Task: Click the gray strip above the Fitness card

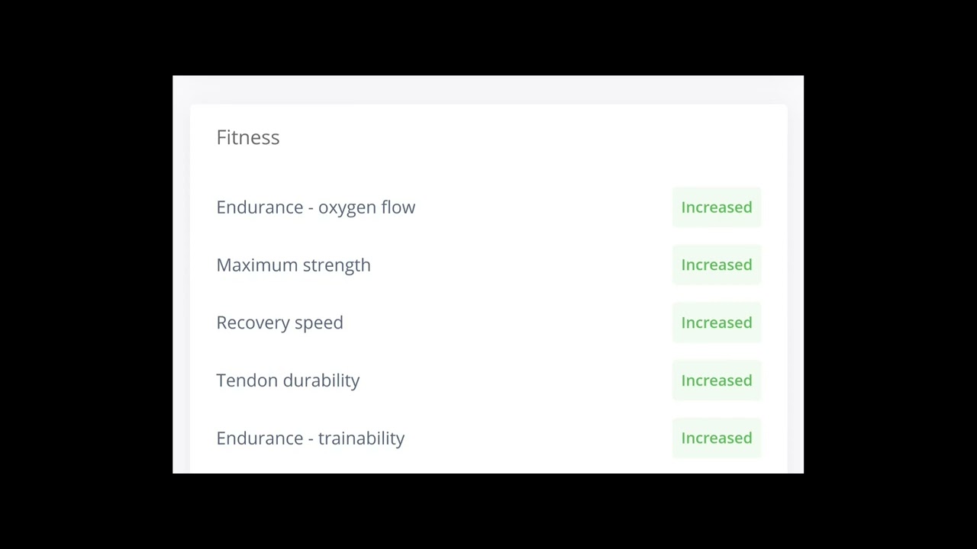Action: pos(488,89)
